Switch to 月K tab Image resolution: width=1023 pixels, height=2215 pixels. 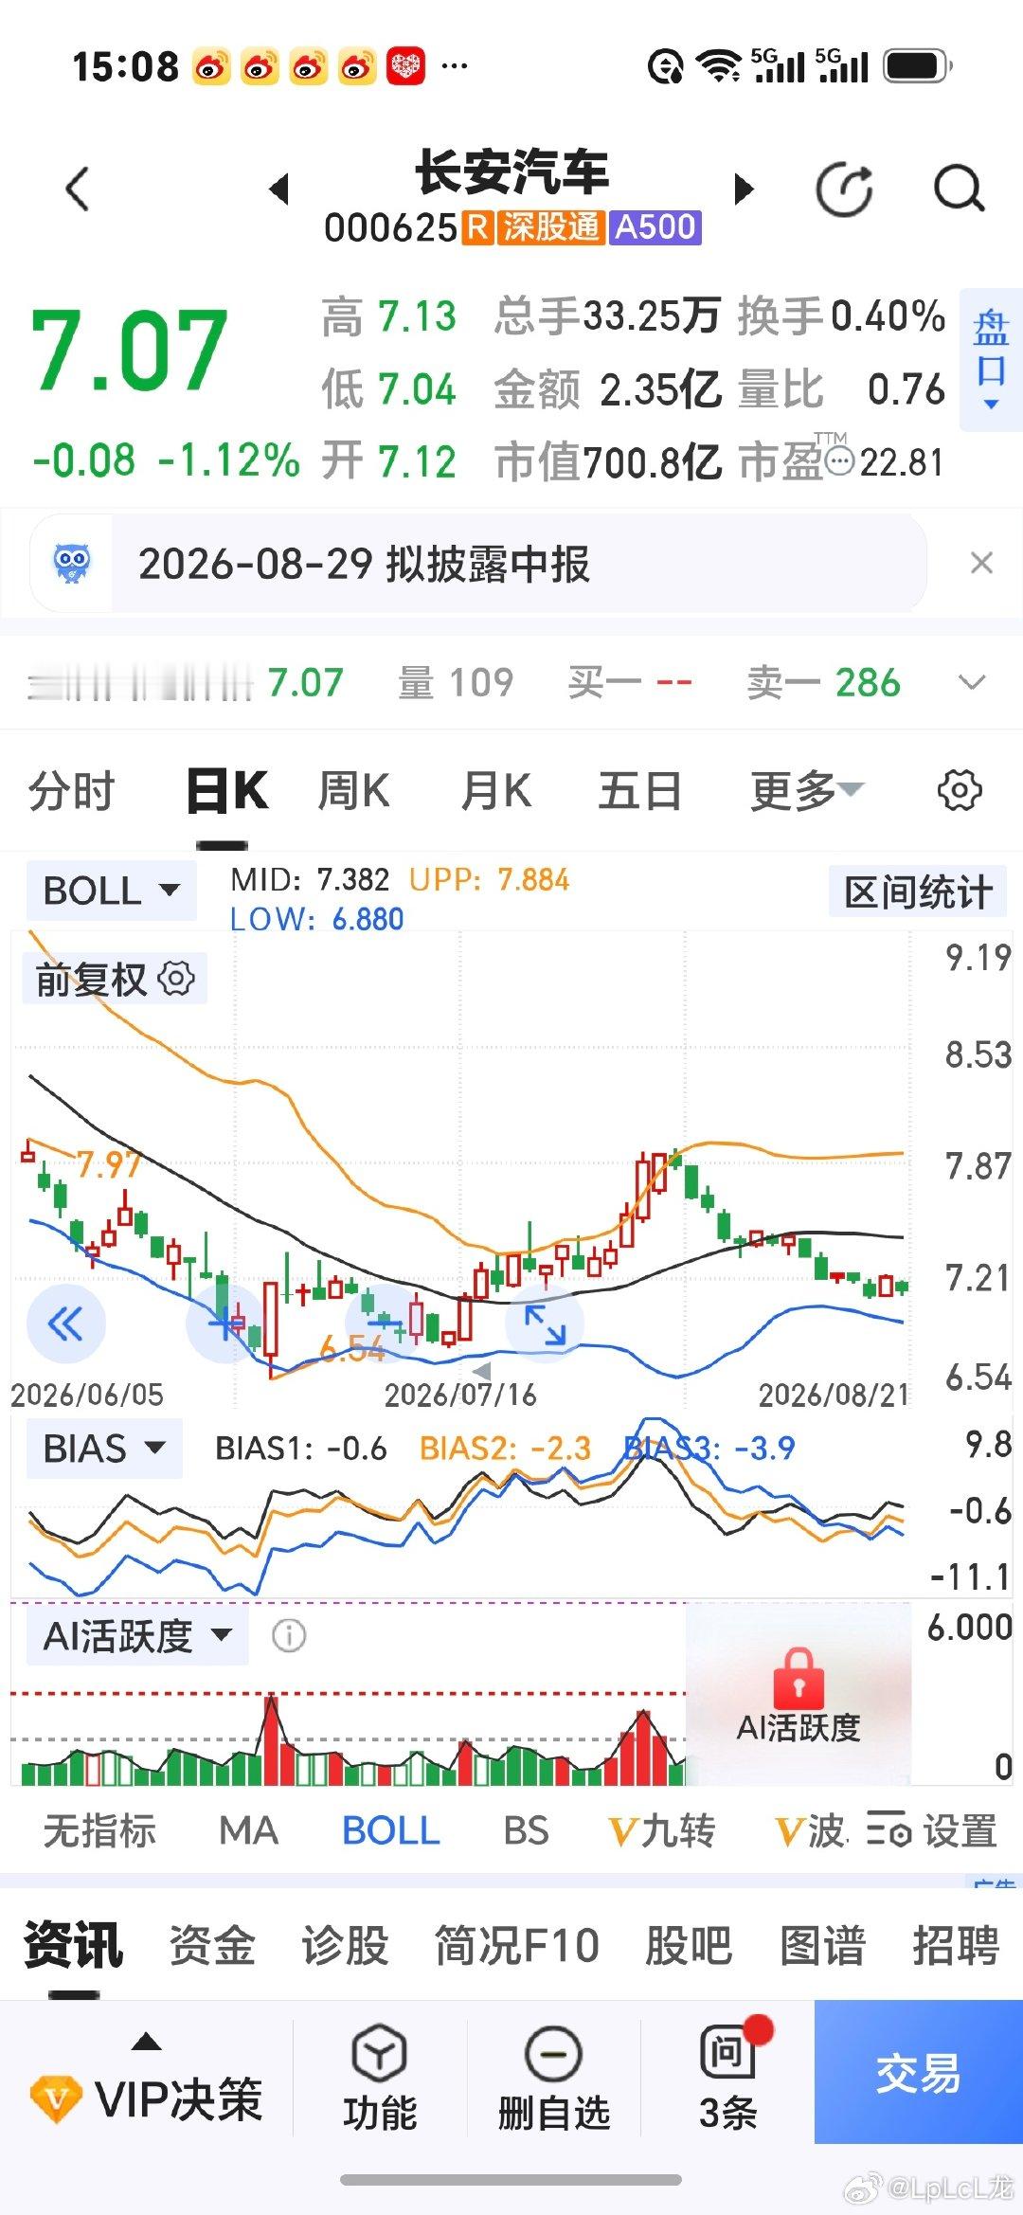point(496,790)
